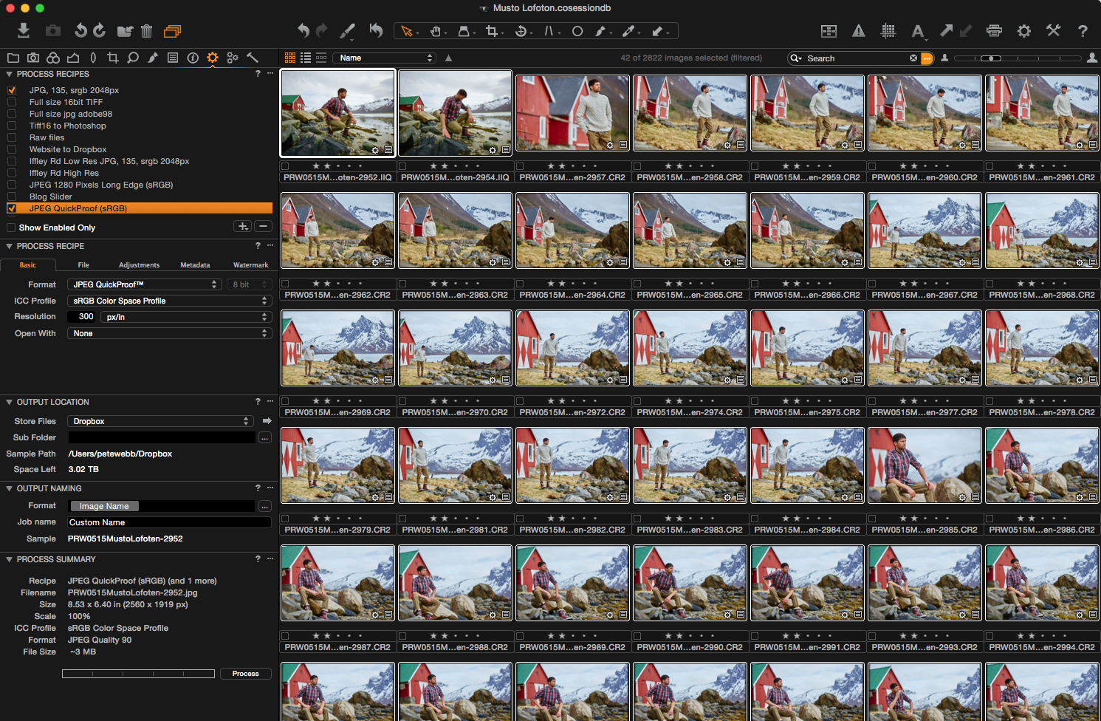
Task: Click the Resolution 300 value field
Action: [x=81, y=317]
